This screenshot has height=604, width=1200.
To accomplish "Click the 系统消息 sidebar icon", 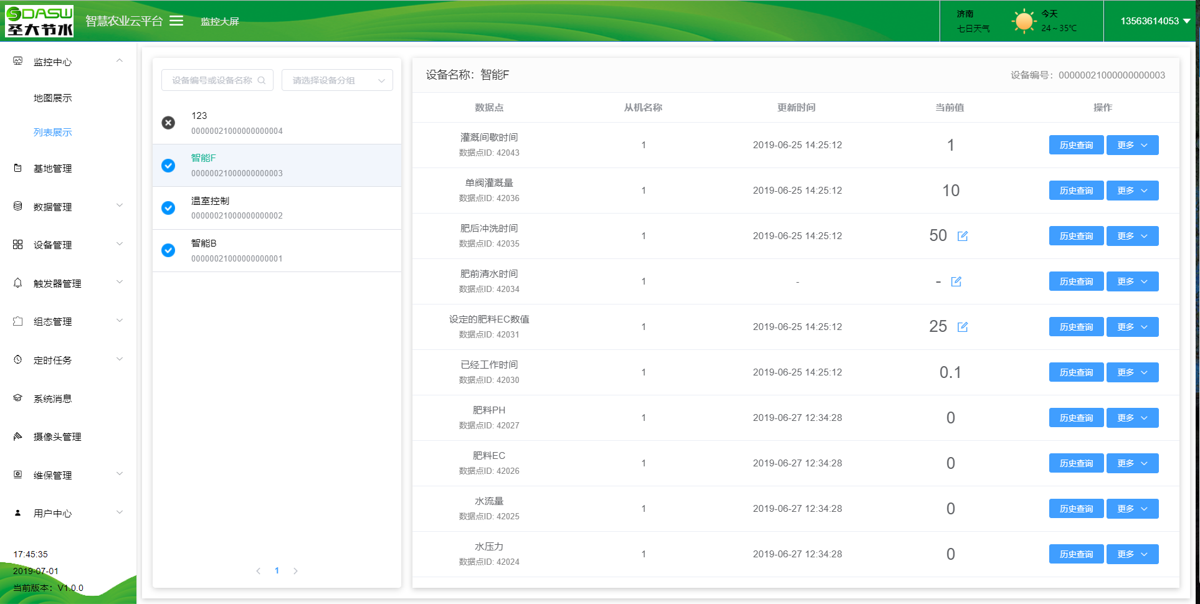I will click(18, 399).
